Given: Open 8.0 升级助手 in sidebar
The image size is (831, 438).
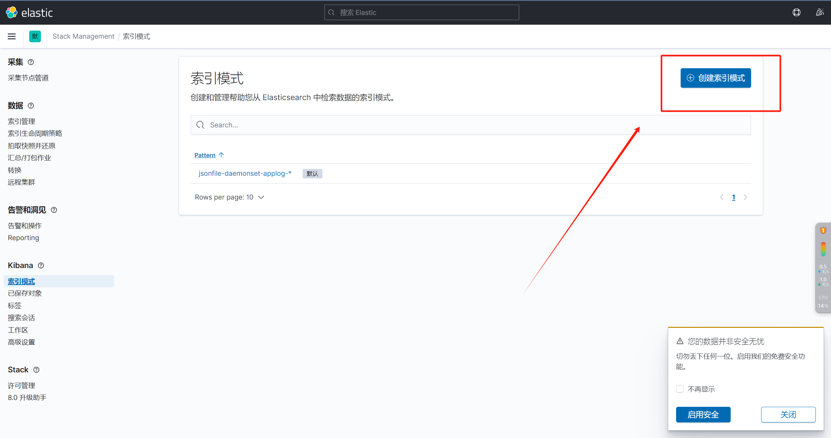Looking at the screenshot, I should coord(27,398).
